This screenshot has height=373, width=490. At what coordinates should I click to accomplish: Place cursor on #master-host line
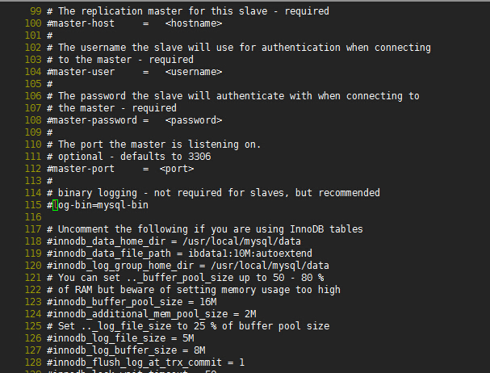(134, 23)
